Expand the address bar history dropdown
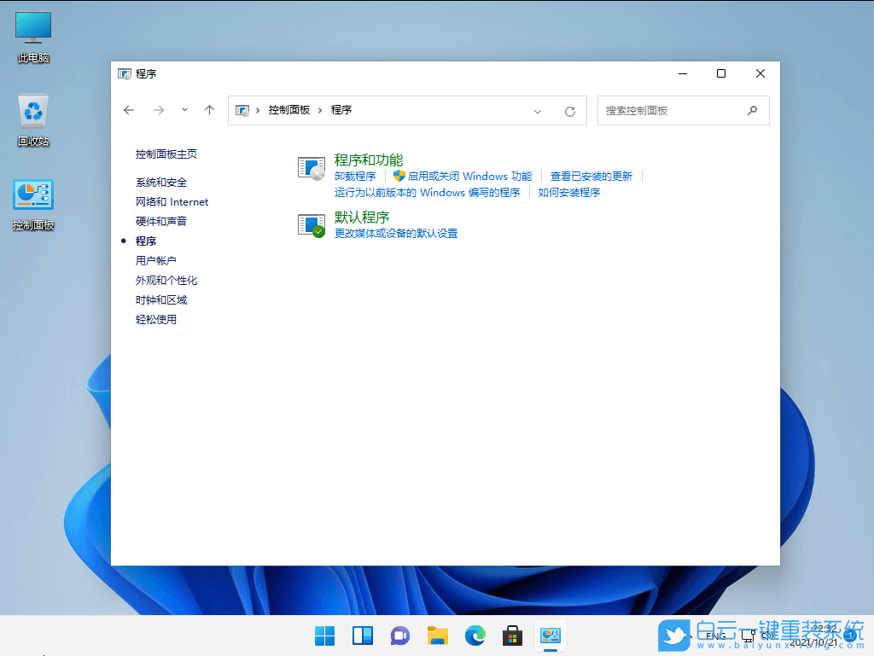This screenshot has height=656, width=874. click(538, 110)
